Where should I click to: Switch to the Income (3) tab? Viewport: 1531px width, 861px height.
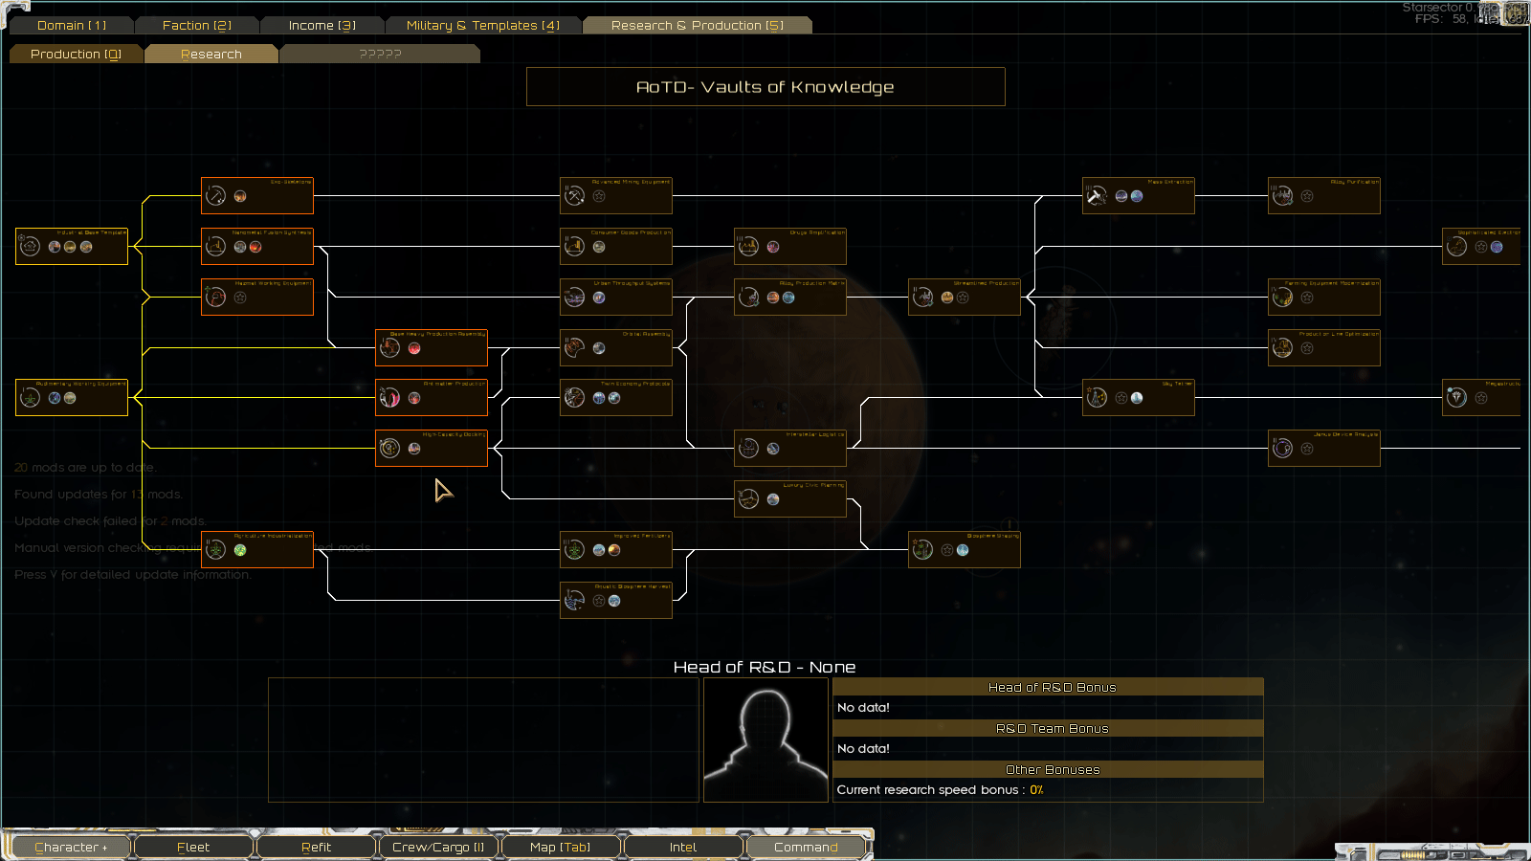[x=322, y=25]
